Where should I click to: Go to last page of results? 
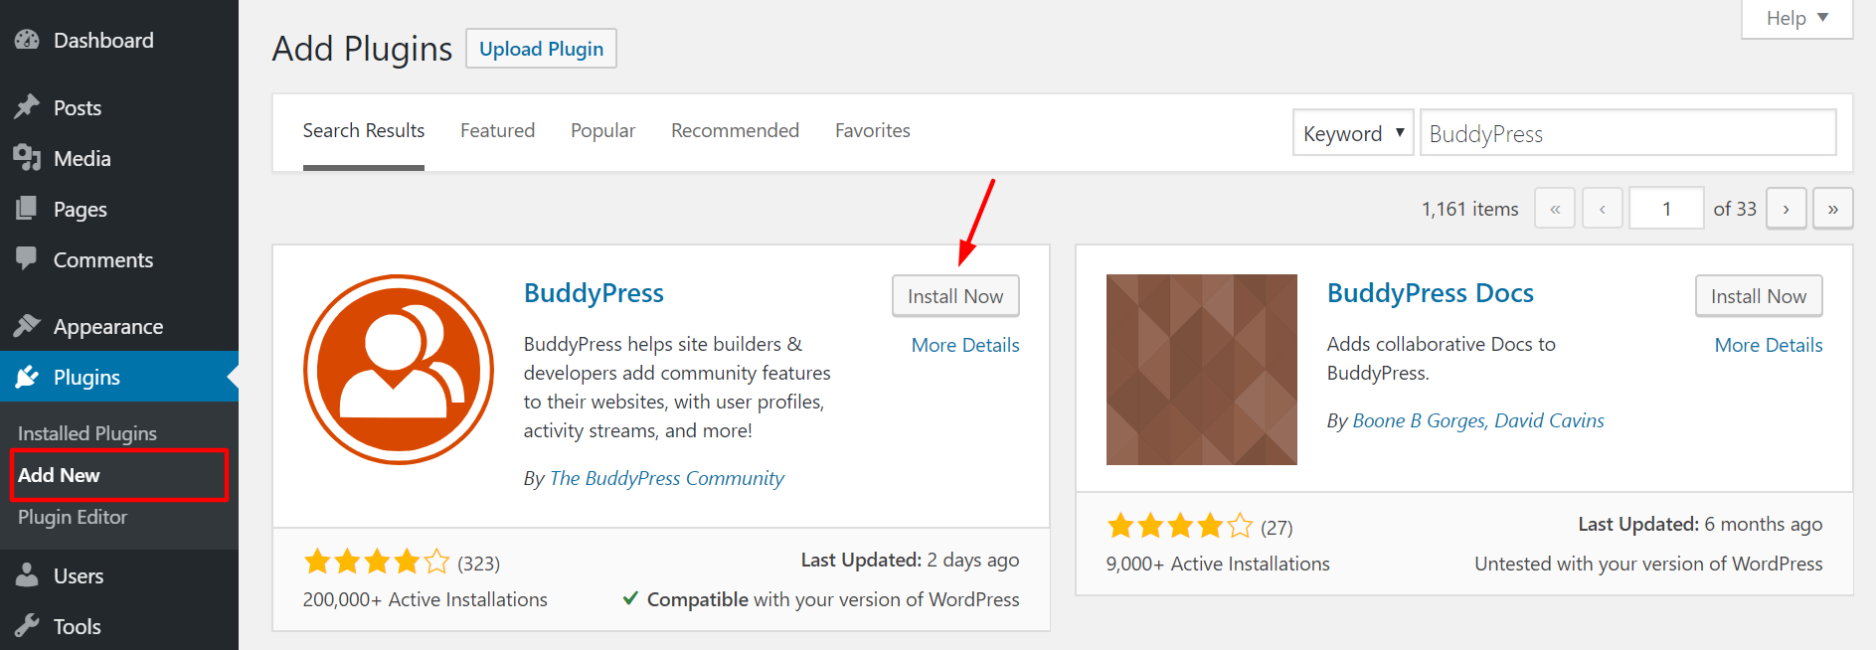1833,209
